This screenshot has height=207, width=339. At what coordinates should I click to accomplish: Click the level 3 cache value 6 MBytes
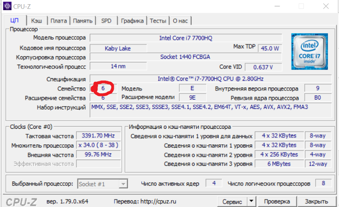click(279, 164)
